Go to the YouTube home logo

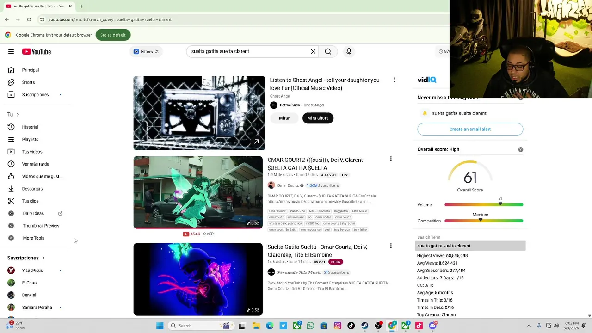click(37, 51)
